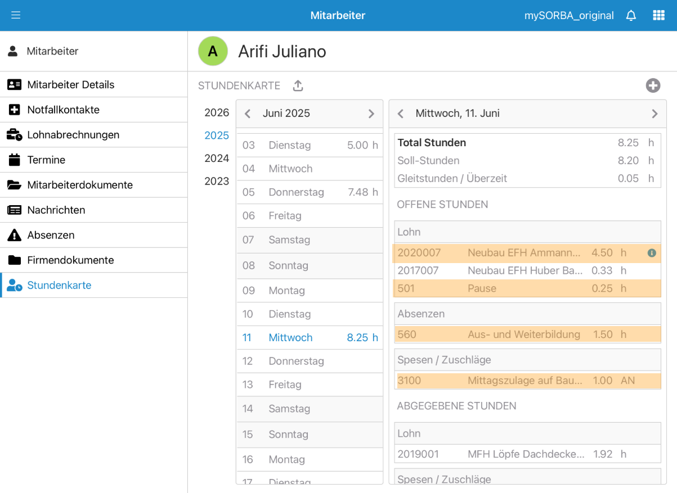The image size is (677, 493).
Task: Click the Stundenkarte export share icon
Action: [298, 86]
